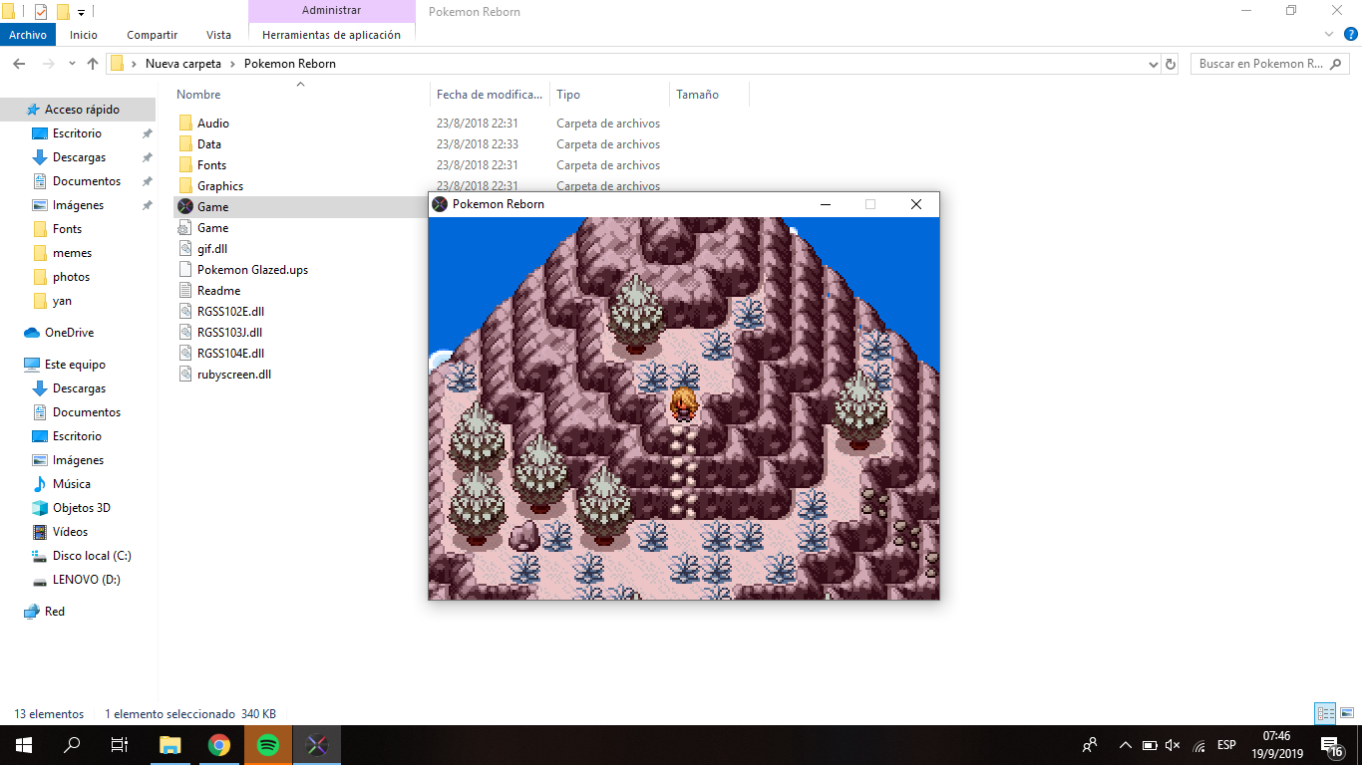The height and width of the screenshot is (765, 1362).
Task: Show hidden system tray icons
Action: [x=1126, y=745]
